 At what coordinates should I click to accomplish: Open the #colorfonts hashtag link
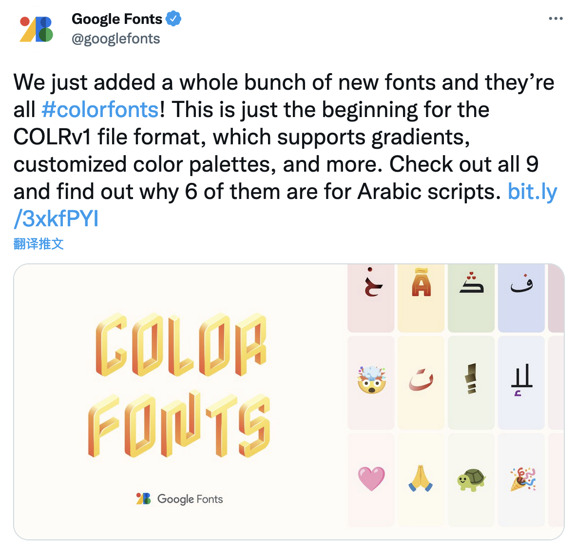pos(100,110)
